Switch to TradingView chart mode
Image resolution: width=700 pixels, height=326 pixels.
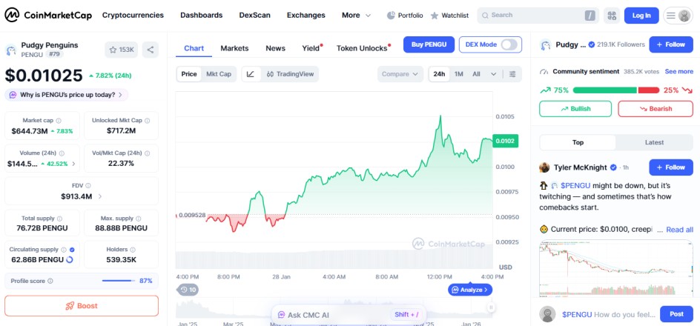pos(290,74)
